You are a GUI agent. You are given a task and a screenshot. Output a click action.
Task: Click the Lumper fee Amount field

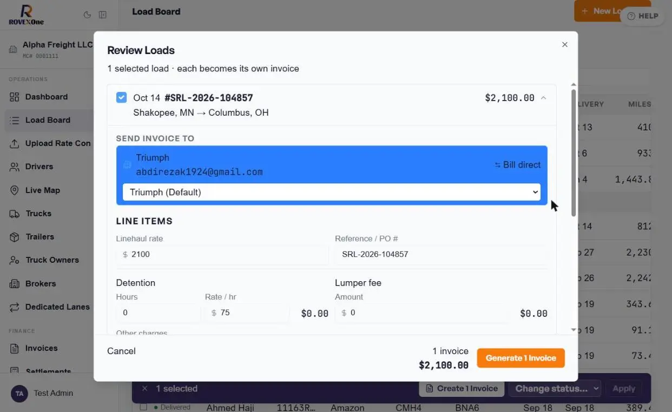(x=421, y=313)
